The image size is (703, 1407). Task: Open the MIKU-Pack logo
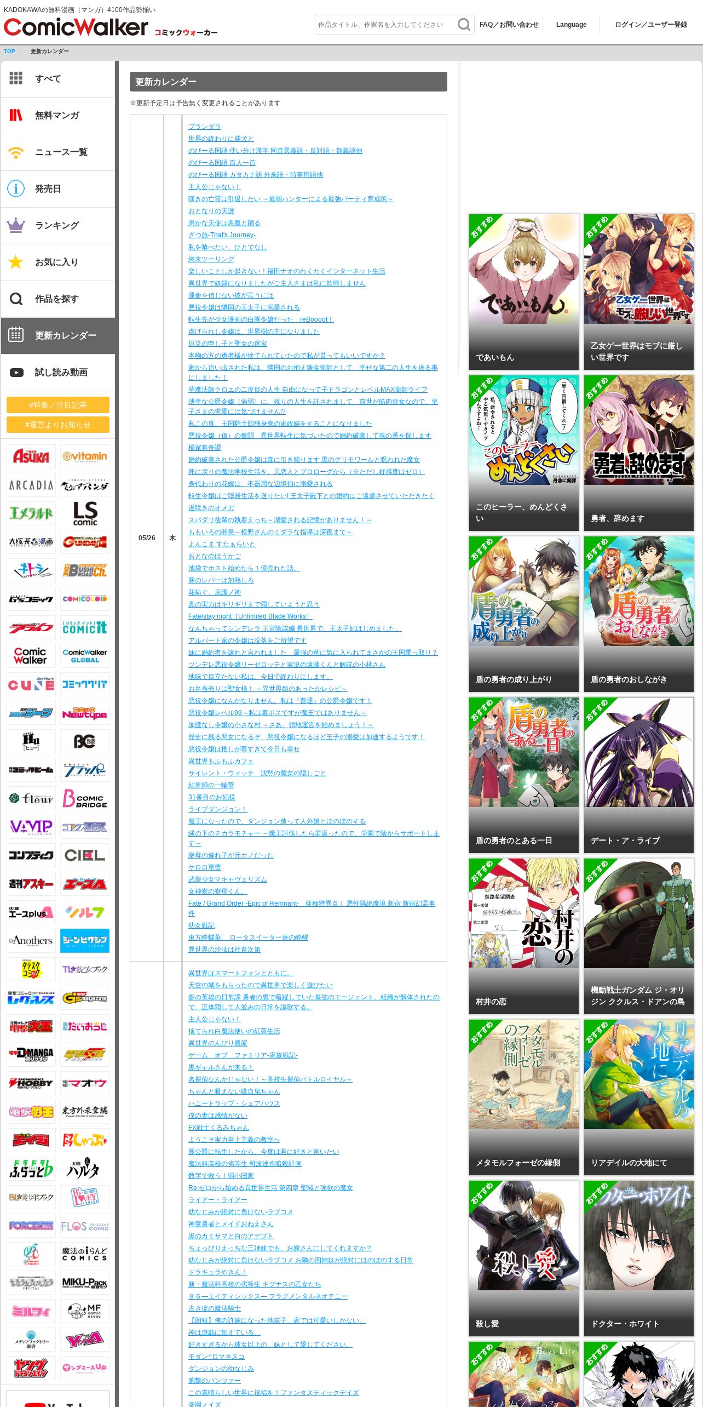pyautogui.click(x=85, y=1283)
